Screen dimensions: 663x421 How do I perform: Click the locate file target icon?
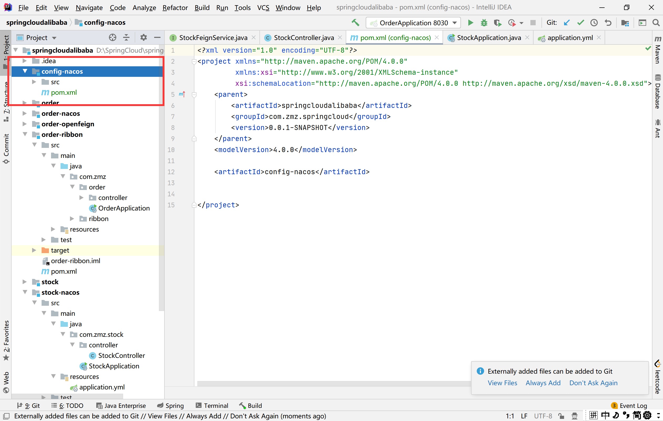point(112,37)
